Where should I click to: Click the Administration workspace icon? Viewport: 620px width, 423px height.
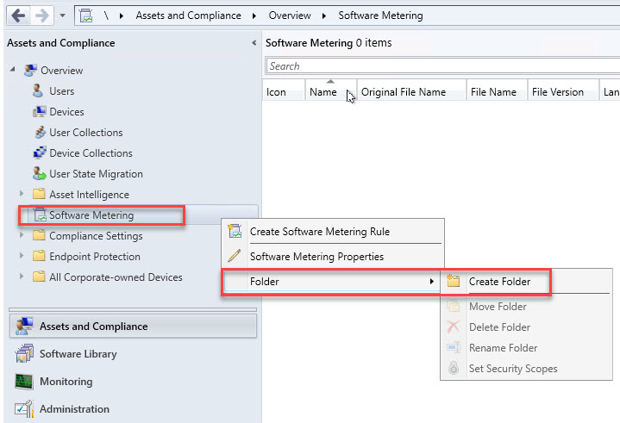[x=24, y=409]
